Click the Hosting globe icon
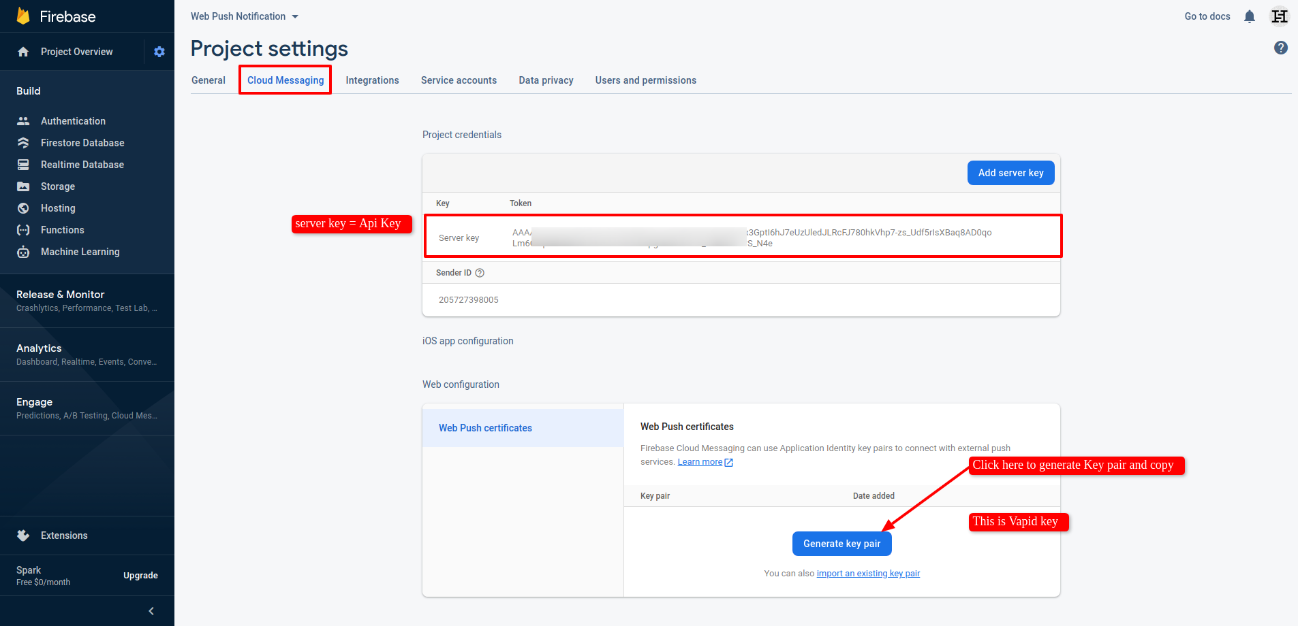 tap(23, 208)
